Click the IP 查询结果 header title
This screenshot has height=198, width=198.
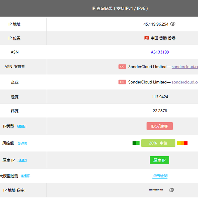point(120,8)
